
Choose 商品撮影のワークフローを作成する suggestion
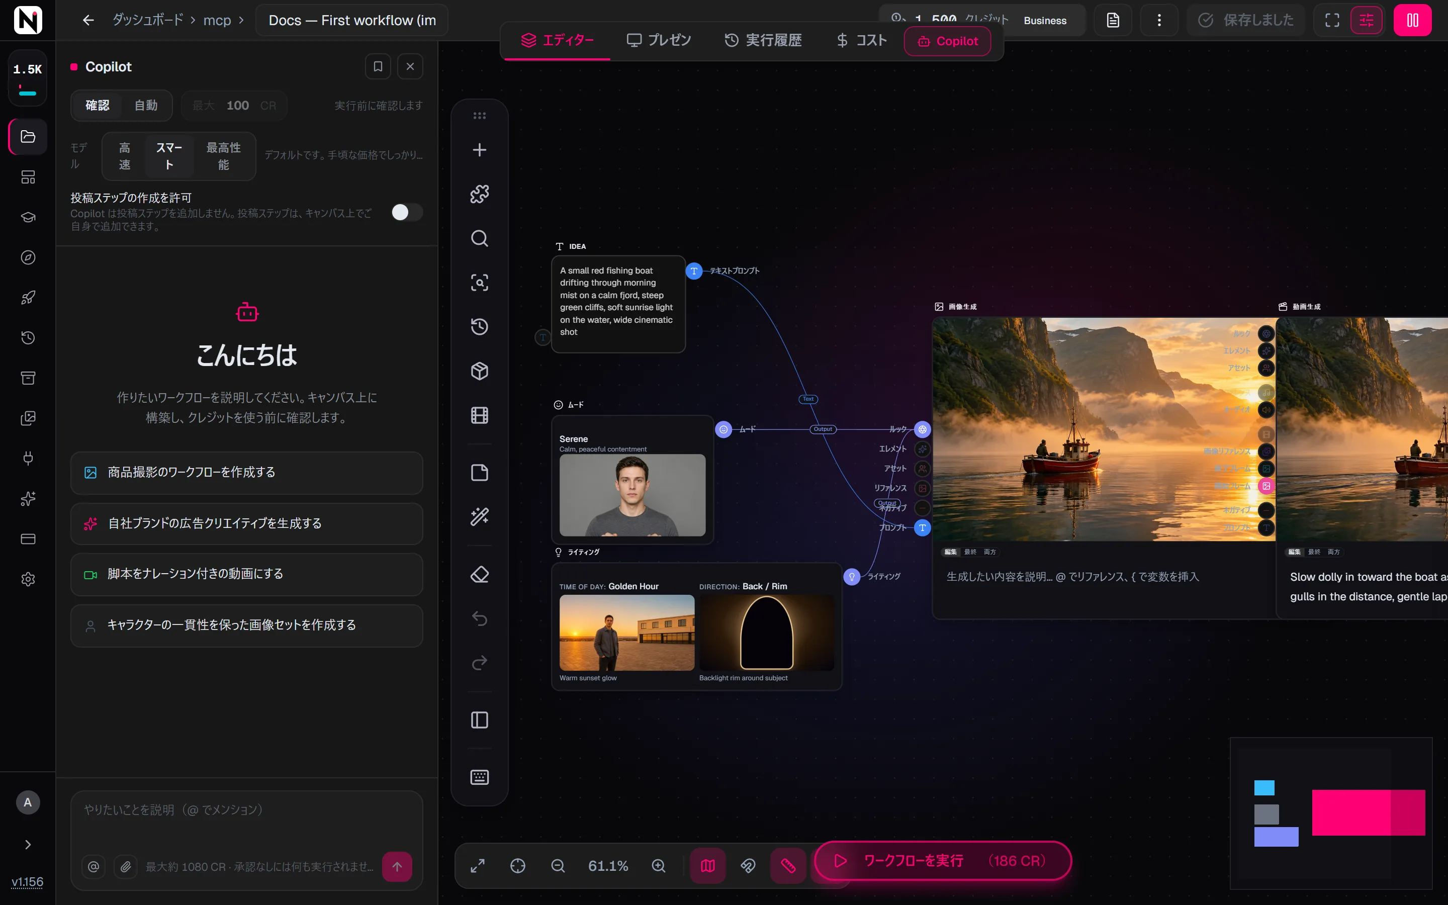[246, 472]
